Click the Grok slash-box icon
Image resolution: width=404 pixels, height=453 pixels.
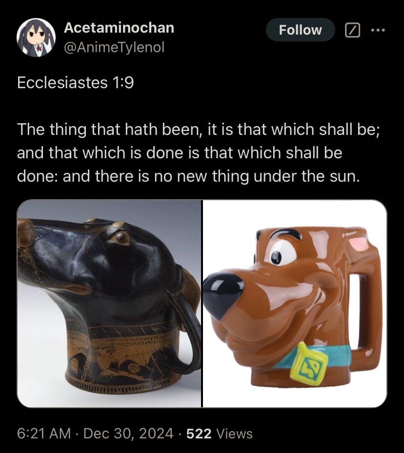pyautogui.click(x=352, y=30)
